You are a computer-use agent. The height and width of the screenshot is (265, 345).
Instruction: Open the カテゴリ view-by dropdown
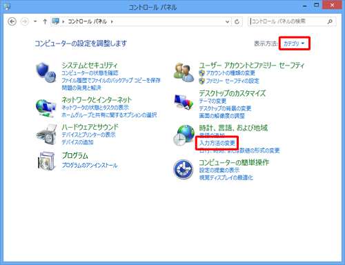pos(294,43)
